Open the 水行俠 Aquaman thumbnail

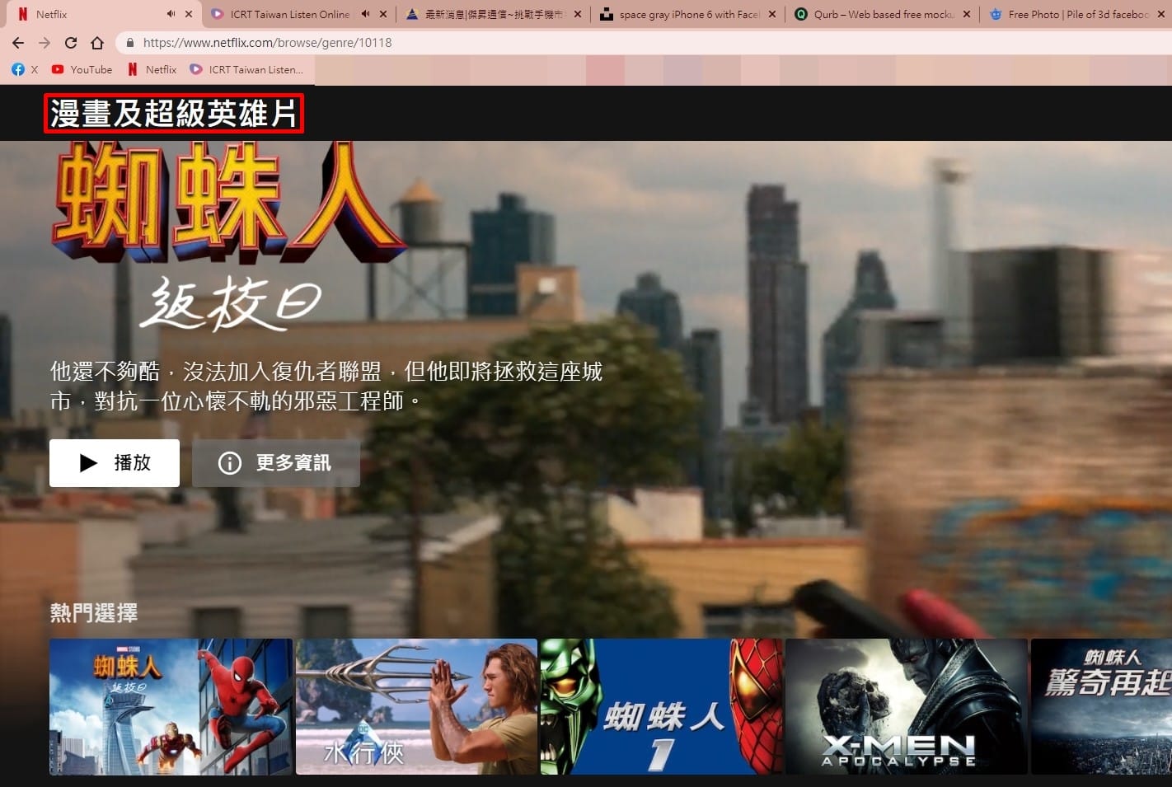(x=416, y=707)
